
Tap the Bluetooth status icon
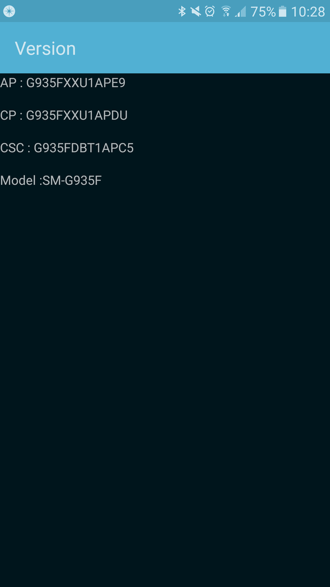182,11
